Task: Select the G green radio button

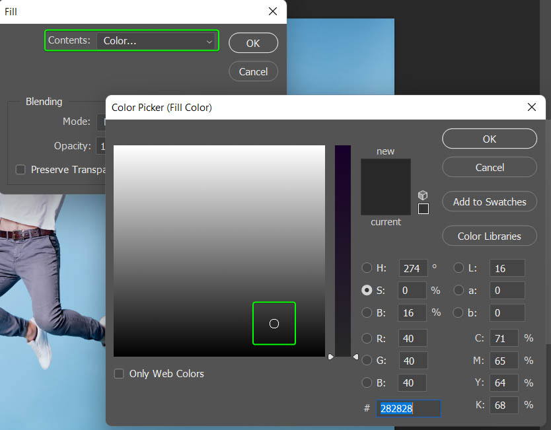Action: 367,361
